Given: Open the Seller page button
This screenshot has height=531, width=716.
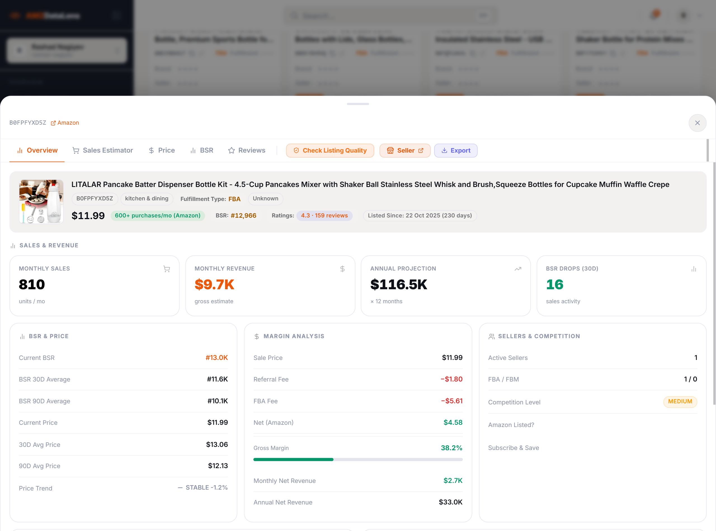Looking at the screenshot, I should pyautogui.click(x=405, y=150).
